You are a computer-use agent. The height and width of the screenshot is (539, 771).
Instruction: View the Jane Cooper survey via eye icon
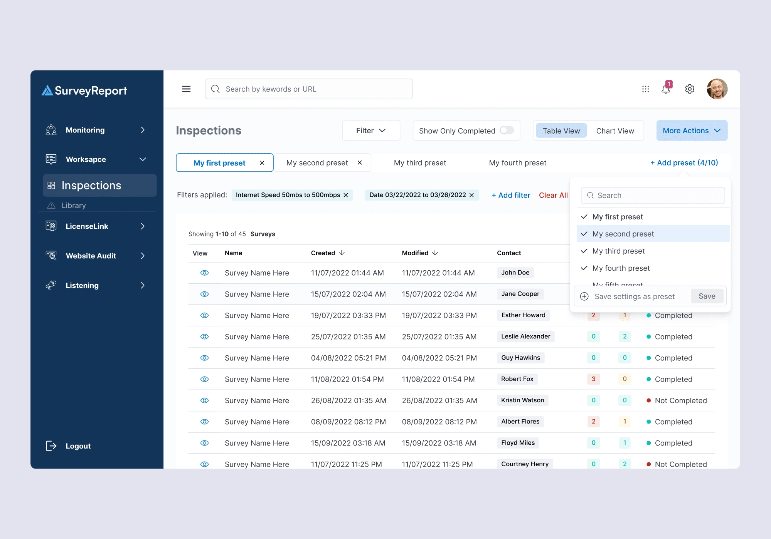pos(205,294)
